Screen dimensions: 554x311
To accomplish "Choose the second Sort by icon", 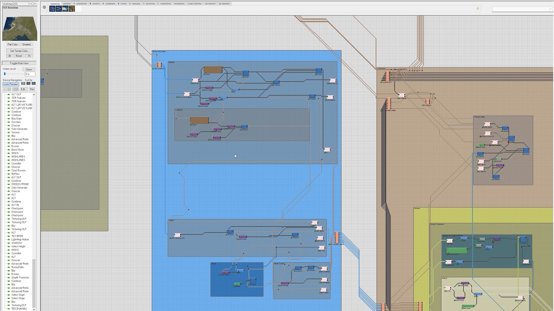I will (29, 84).
